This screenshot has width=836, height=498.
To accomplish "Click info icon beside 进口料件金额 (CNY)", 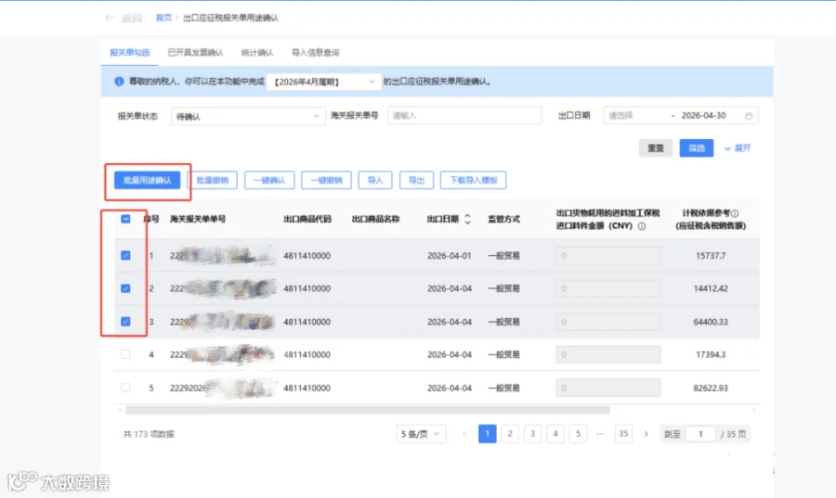I will tap(642, 226).
